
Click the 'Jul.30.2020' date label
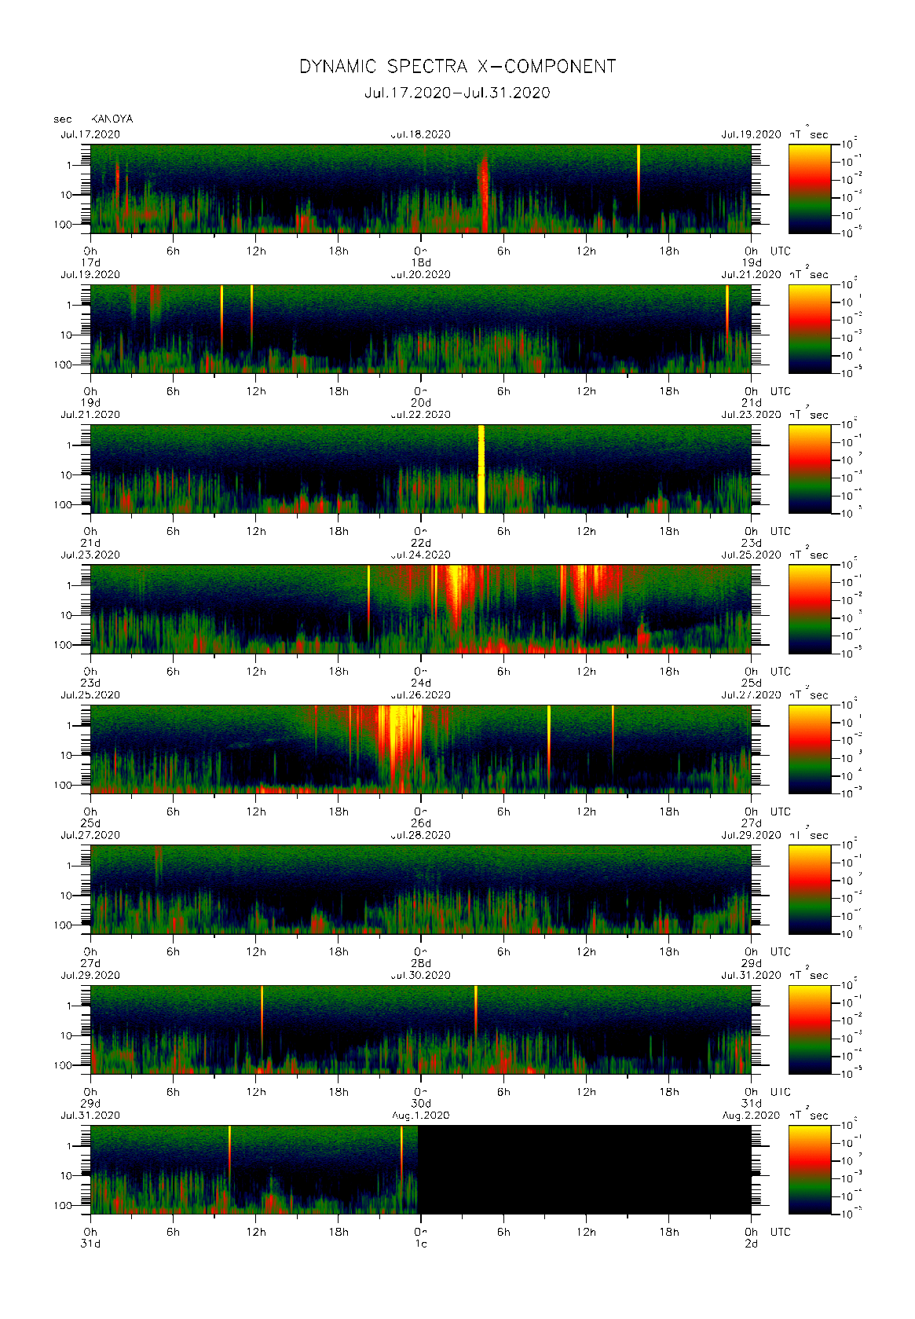(x=421, y=975)
